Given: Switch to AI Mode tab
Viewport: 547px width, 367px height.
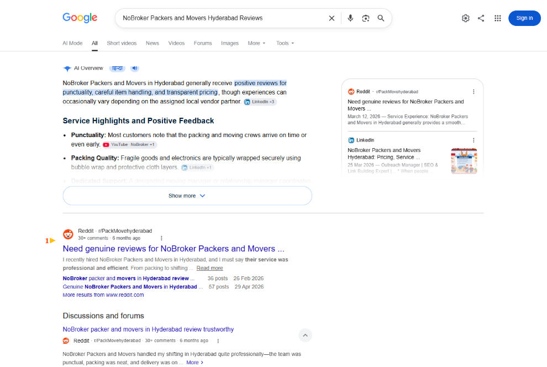Looking at the screenshot, I should click(x=72, y=43).
